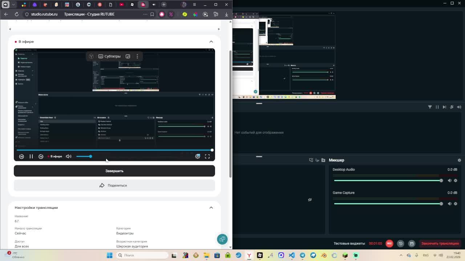This screenshot has height=261, width=465.
Task: Open the scheduler calendar icon in Streamlabs
Action: point(412,243)
